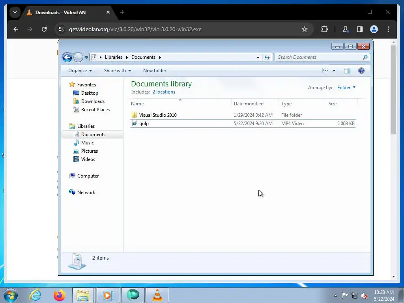The image size is (404, 303).
Task: Open the Windows Start menu
Action: point(11,295)
